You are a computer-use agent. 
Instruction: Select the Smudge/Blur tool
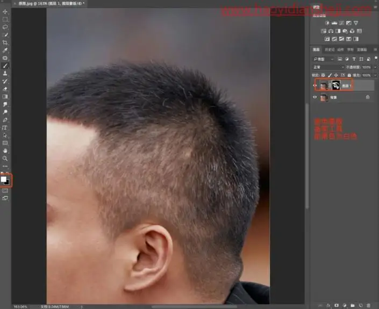click(x=5, y=104)
